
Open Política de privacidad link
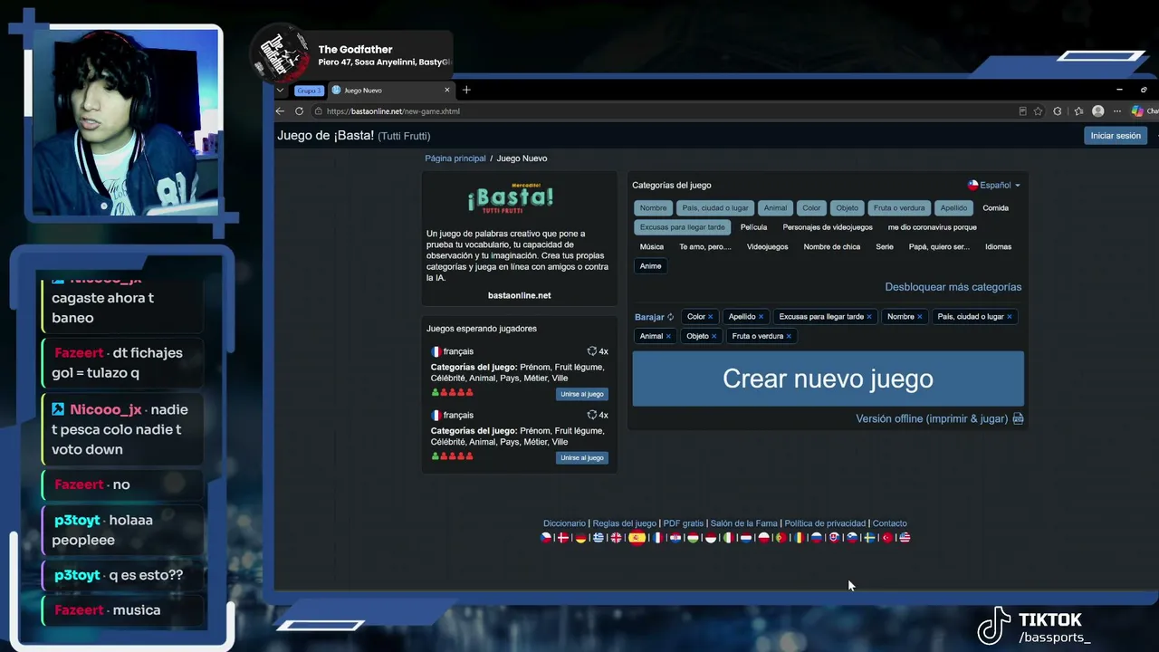point(825,523)
